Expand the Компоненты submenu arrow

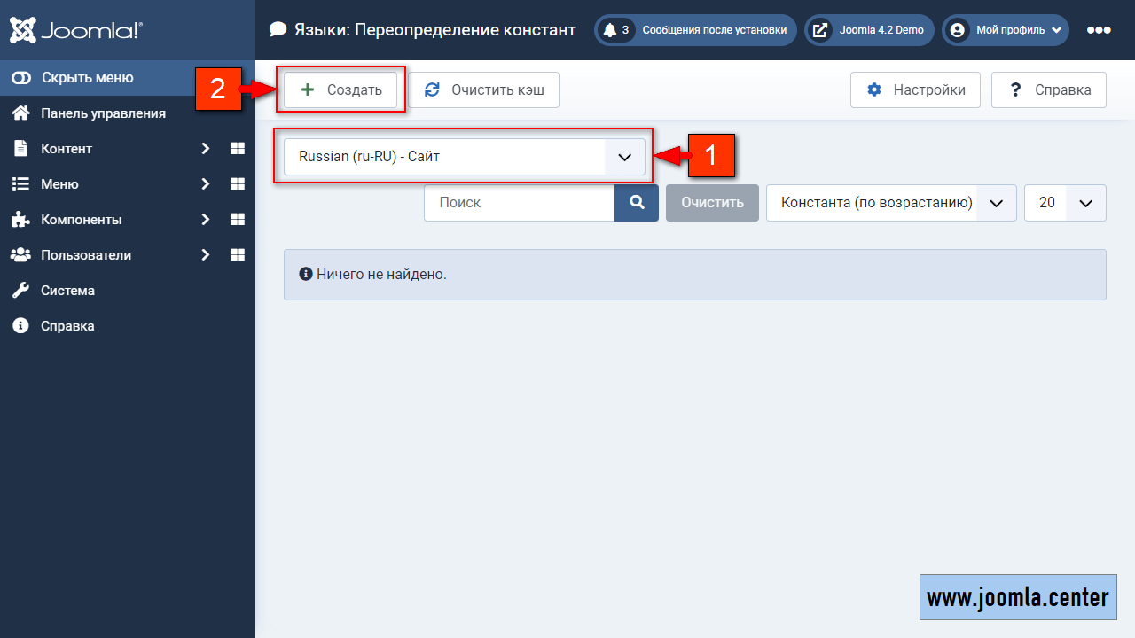[x=205, y=220]
